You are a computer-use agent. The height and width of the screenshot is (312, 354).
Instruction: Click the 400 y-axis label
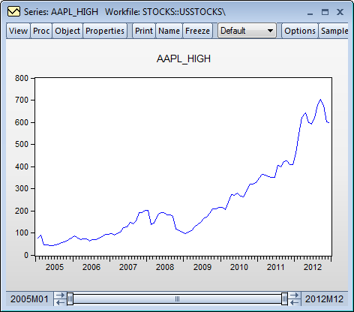(22, 166)
